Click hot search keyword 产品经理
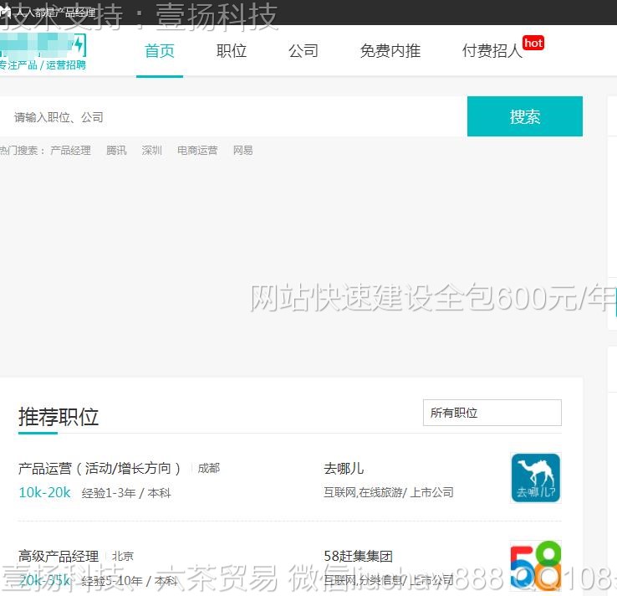 [x=70, y=151]
